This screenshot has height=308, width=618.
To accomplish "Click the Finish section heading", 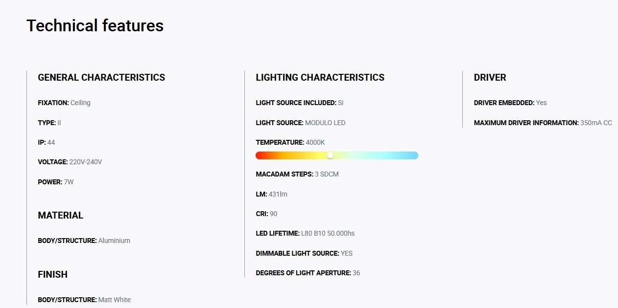I will [x=52, y=274].
